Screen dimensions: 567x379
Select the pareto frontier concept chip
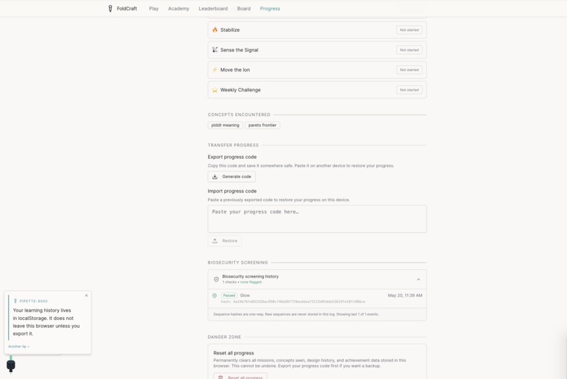pyautogui.click(x=262, y=125)
